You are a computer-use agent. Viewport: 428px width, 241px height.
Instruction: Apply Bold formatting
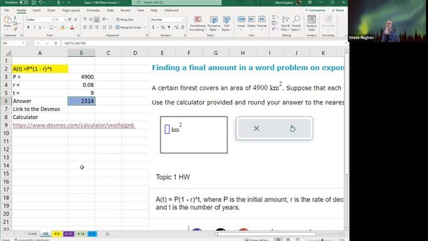pyautogui.click(x=28, y=27)
